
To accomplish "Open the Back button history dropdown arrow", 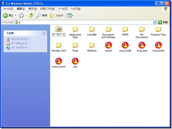I will click(x=16, y=15).
